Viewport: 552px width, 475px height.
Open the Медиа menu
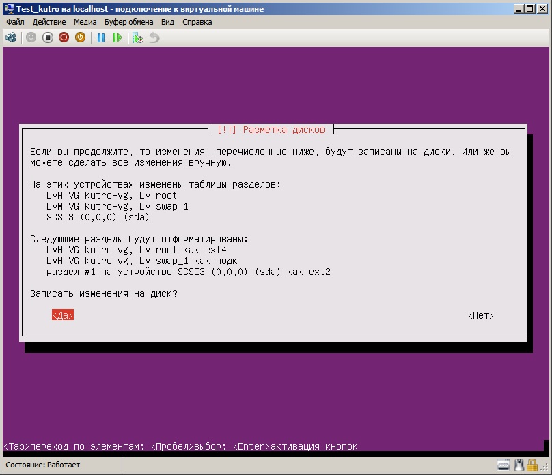(x=85, y=22)
